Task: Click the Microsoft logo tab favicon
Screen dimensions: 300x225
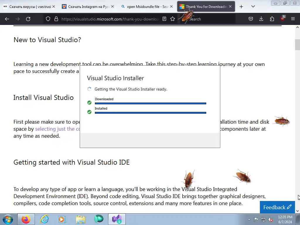Action: [x=182, y=7]
